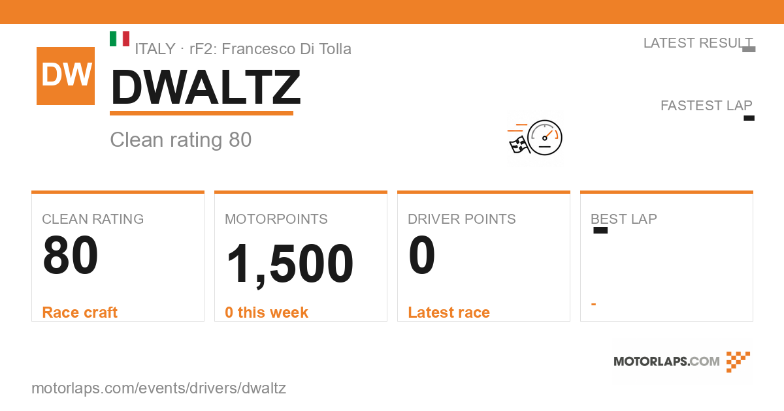Click the ITALY · rF2: Francesco Di Tolla text
The height and width of the screenshot is (411, 784).
click(243, 49)
